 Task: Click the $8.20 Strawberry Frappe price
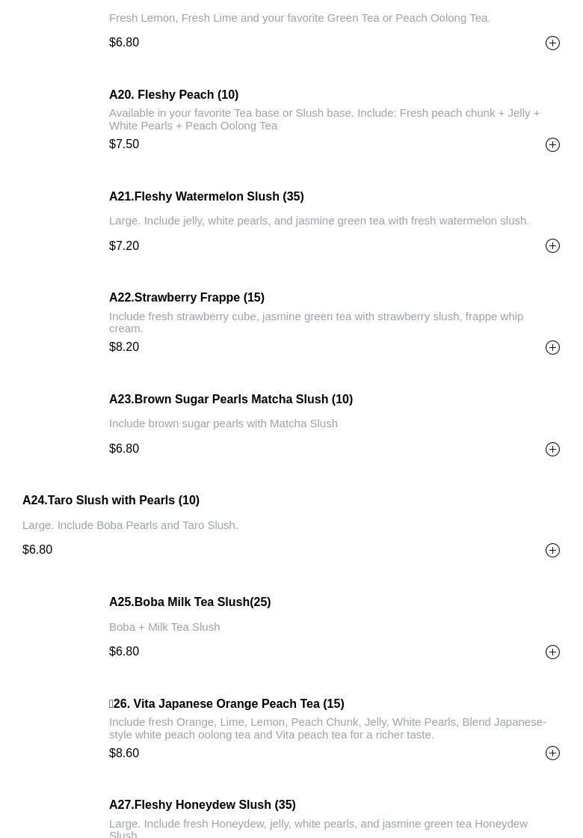coord(124,347)
